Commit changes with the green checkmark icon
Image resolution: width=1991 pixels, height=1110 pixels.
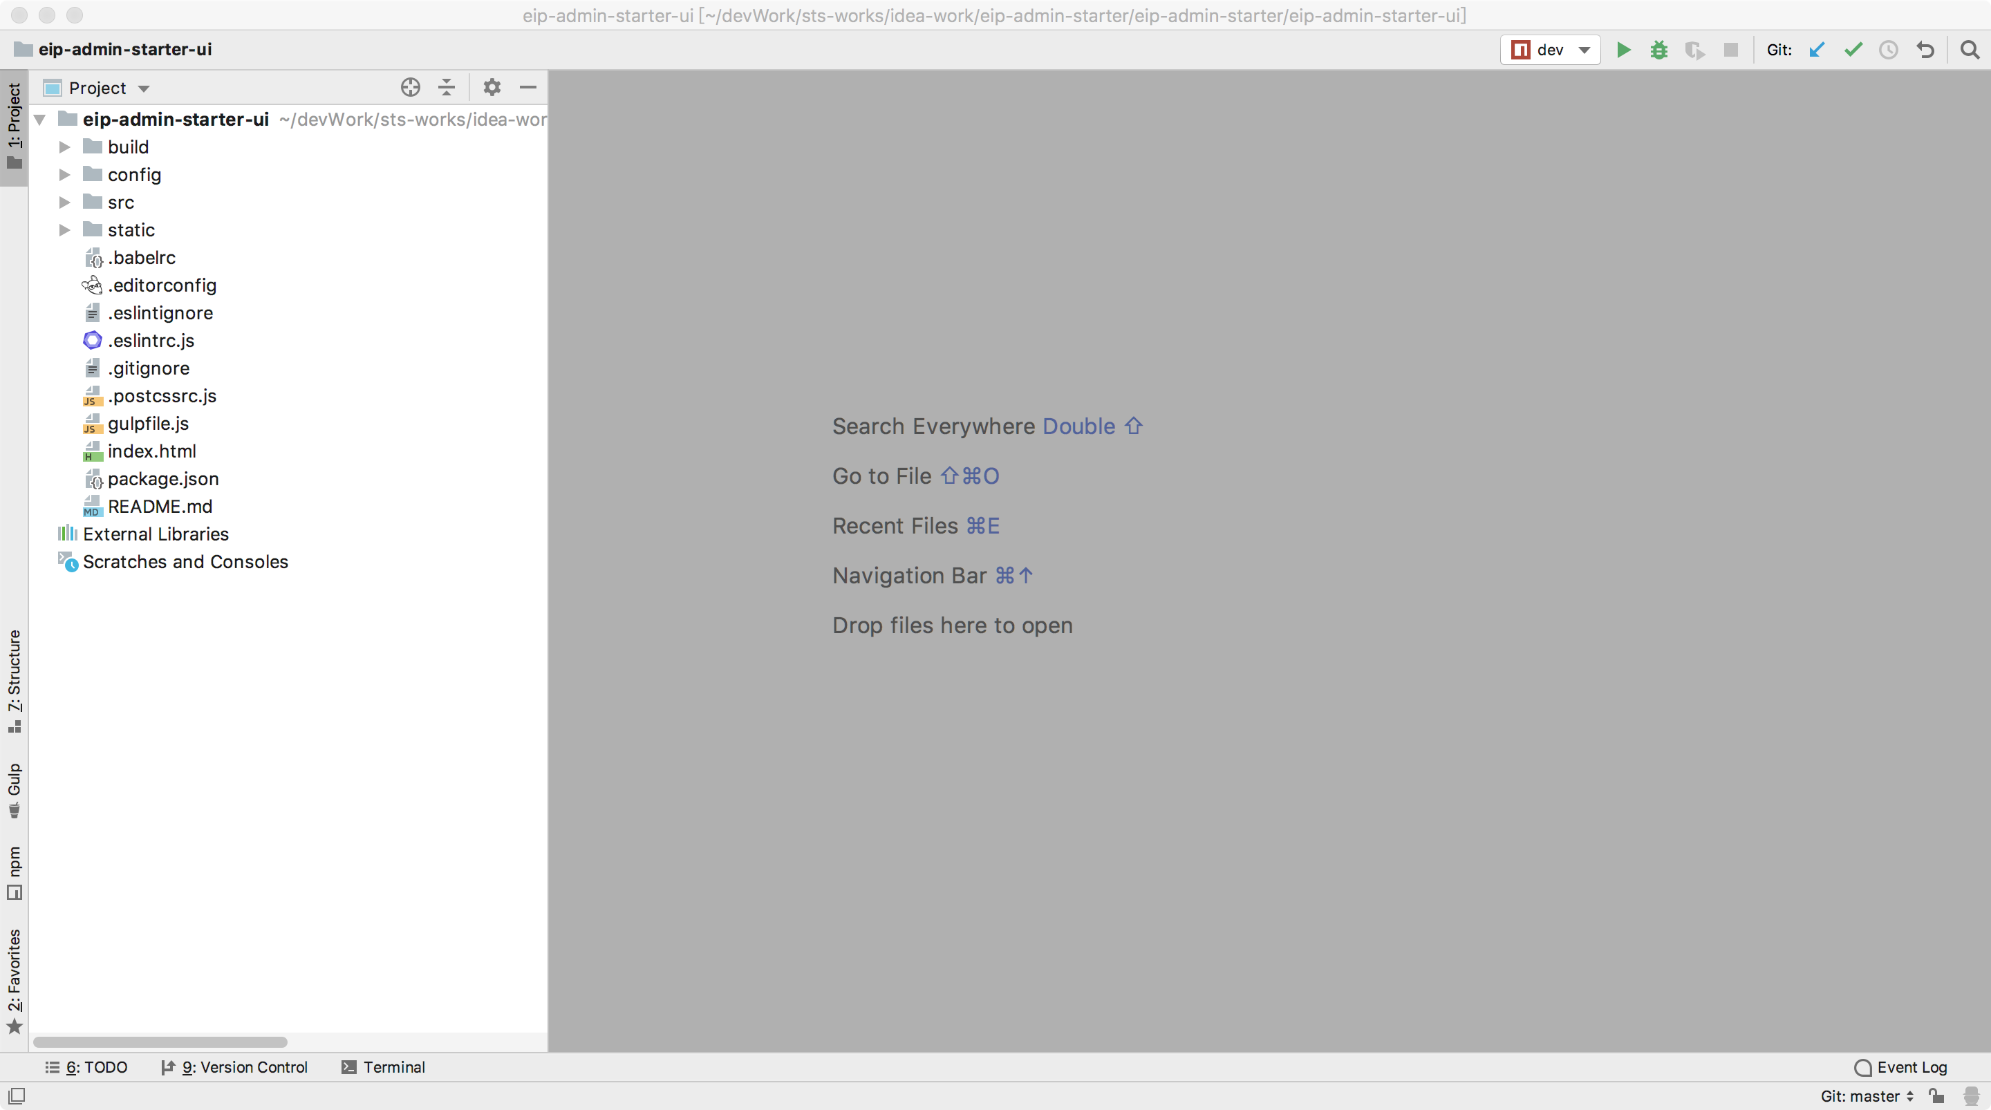[1853, 50]
